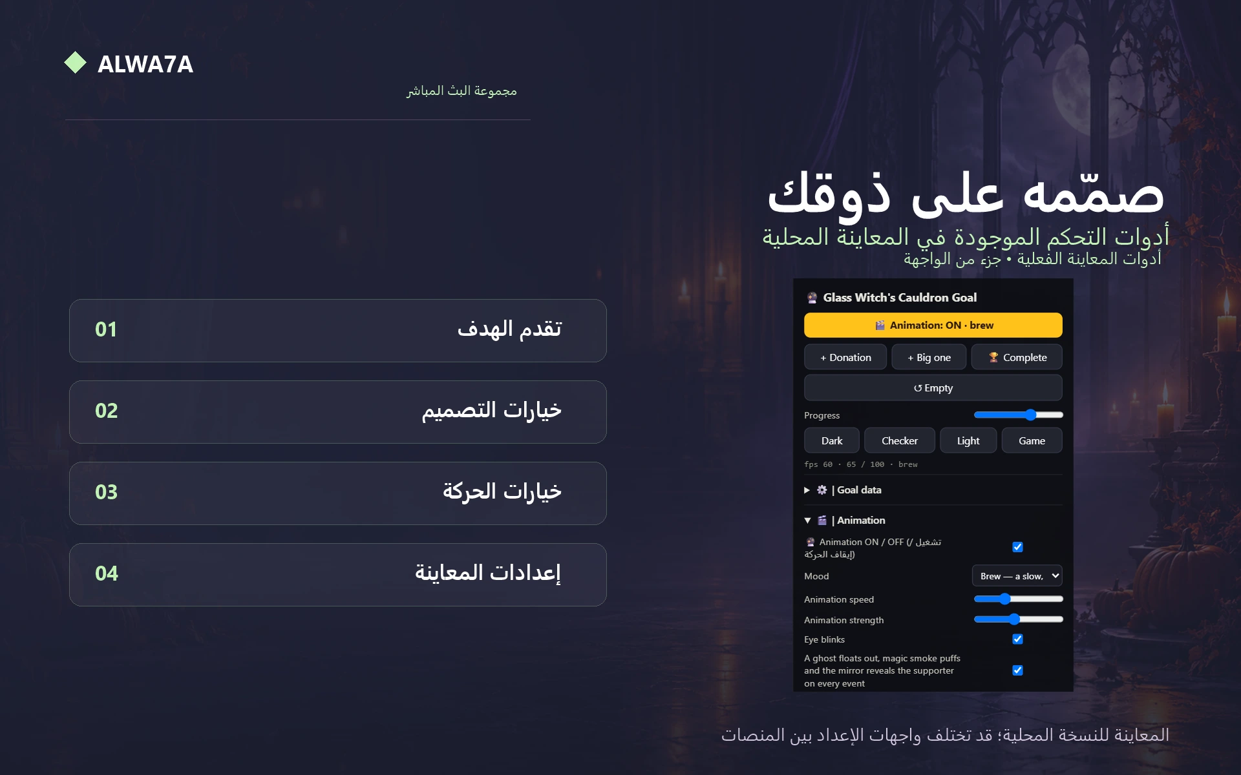Click the + Donation button
The image size is (1241, 775).
pos(845,357)
